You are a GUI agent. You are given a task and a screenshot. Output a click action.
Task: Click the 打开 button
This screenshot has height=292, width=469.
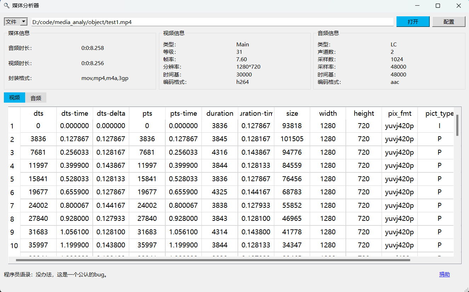[413, 22]
